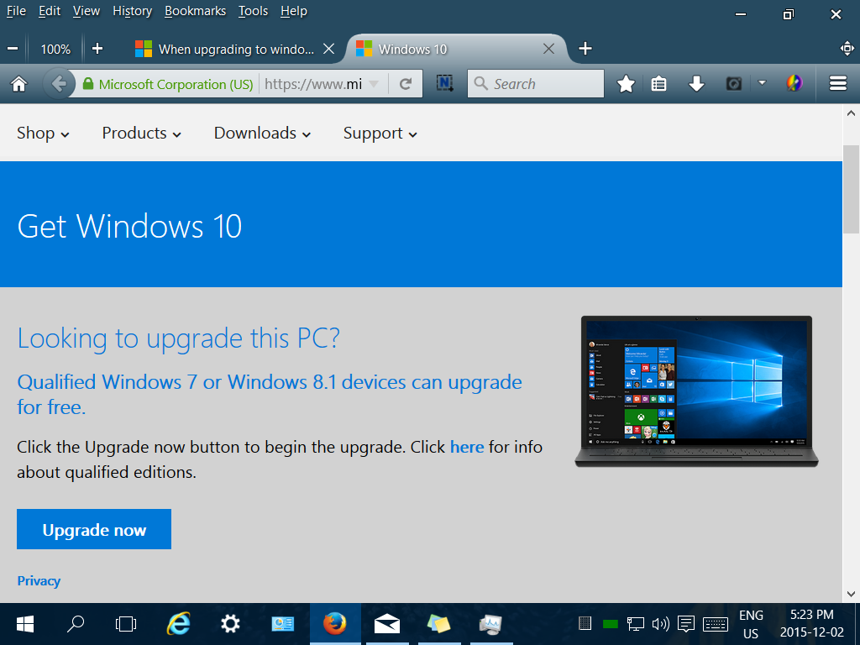The height and width of the screenshot is (645, 860).
Task: Open the Bookmarks menu
Action: (x=195, y=11)
